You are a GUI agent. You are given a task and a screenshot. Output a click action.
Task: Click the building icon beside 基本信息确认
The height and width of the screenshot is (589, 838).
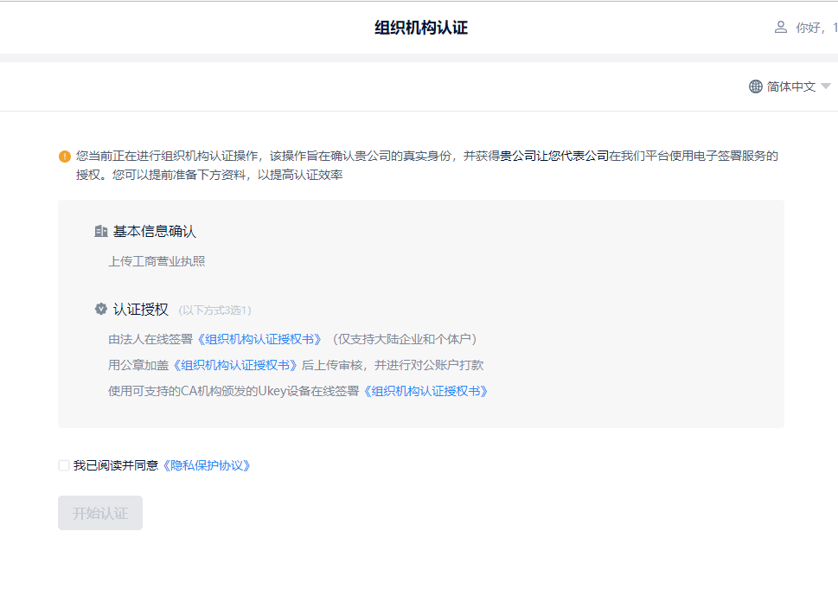tap(99, 230)
